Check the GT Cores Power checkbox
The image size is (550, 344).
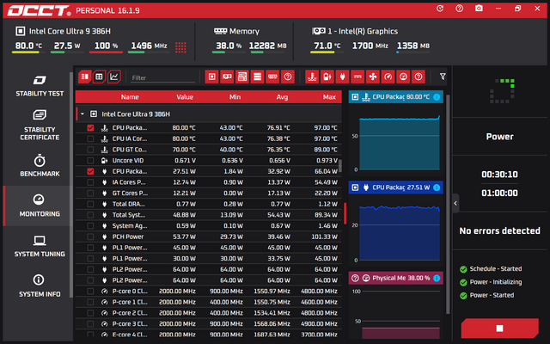point(90,193)
